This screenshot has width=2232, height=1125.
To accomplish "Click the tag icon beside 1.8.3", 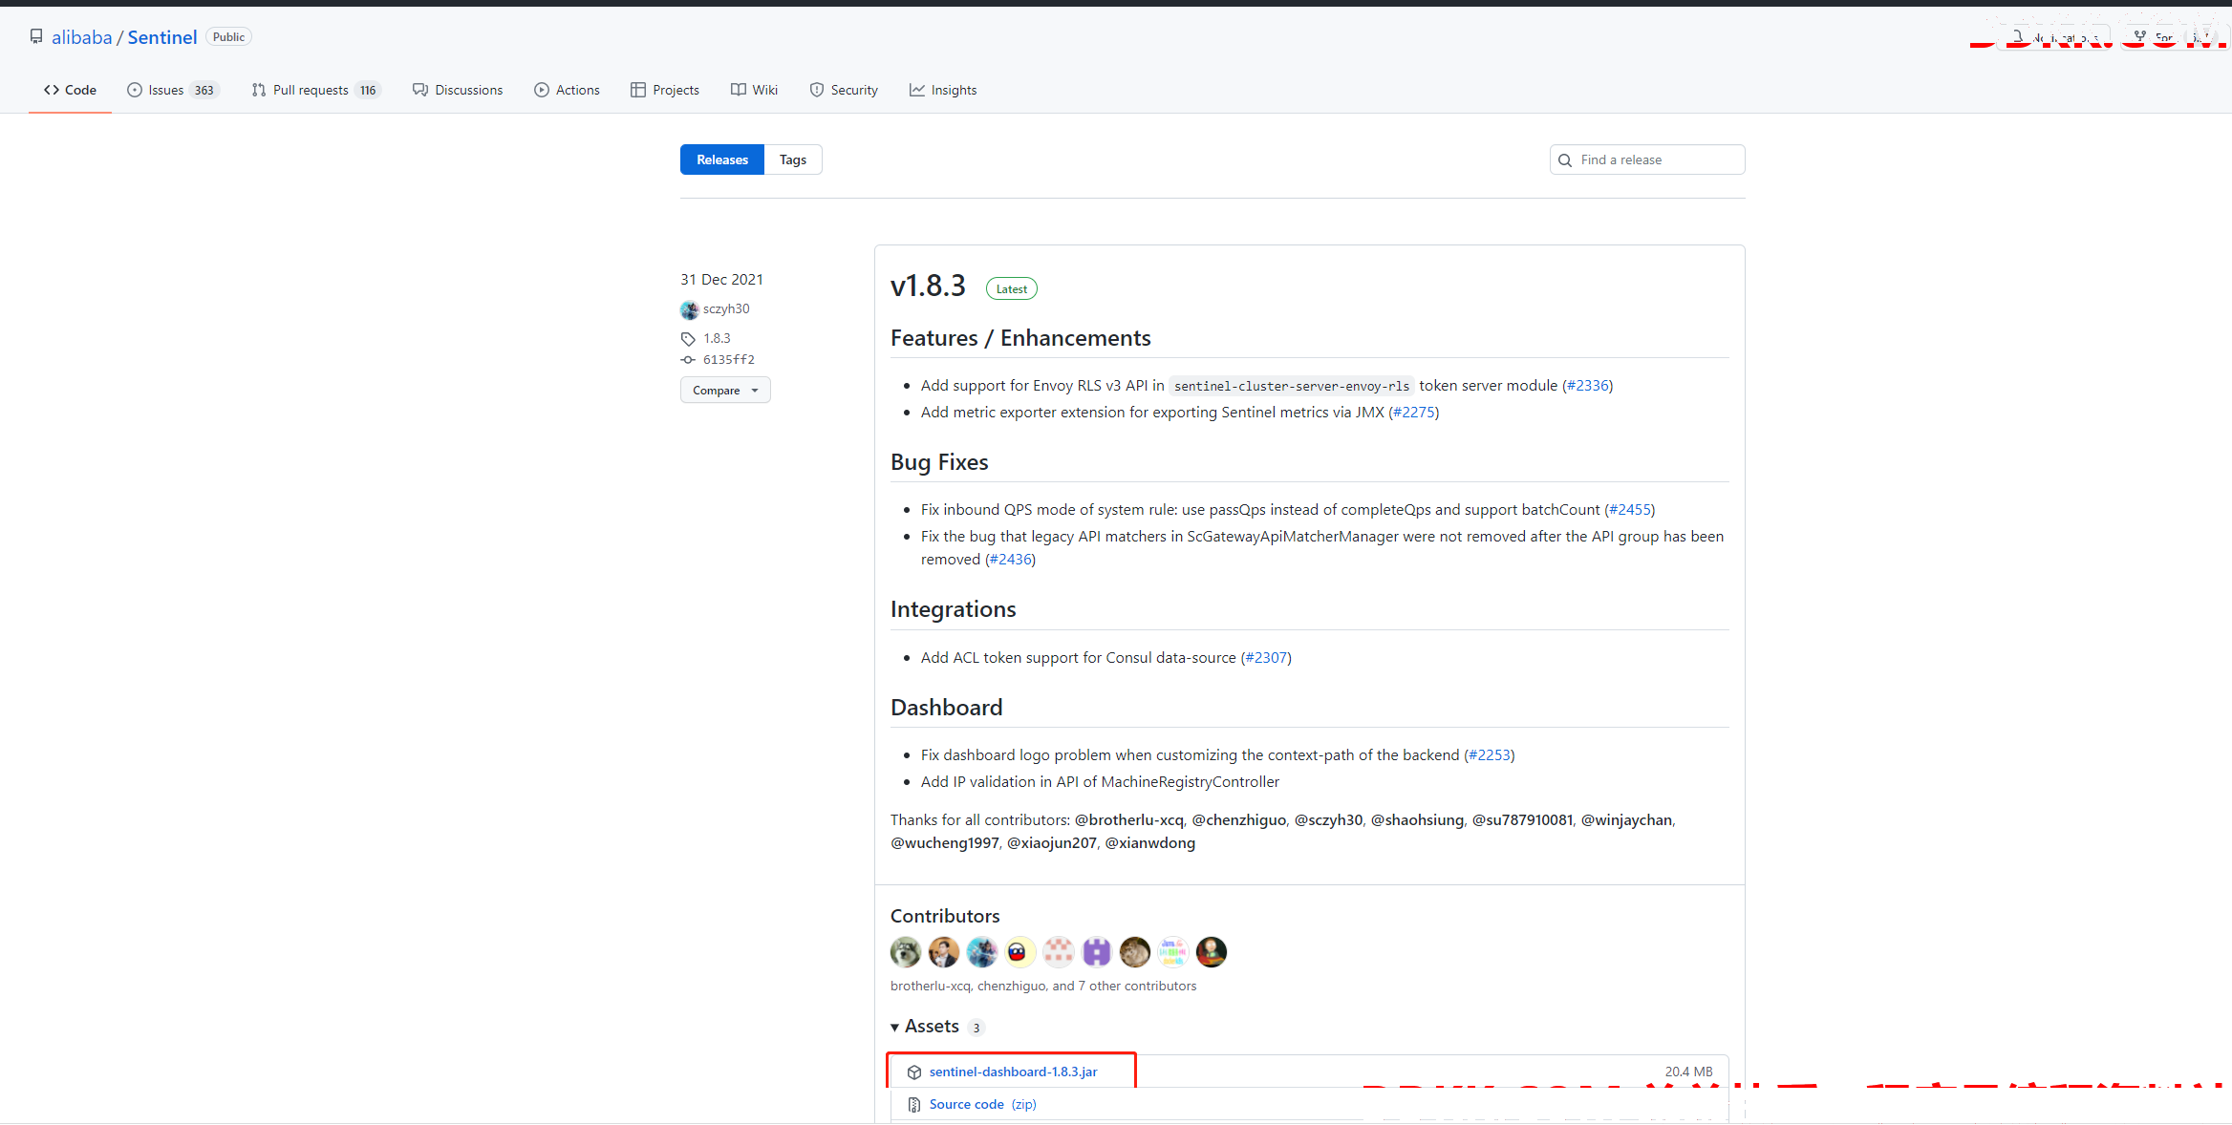I will [x=688, y=339].
